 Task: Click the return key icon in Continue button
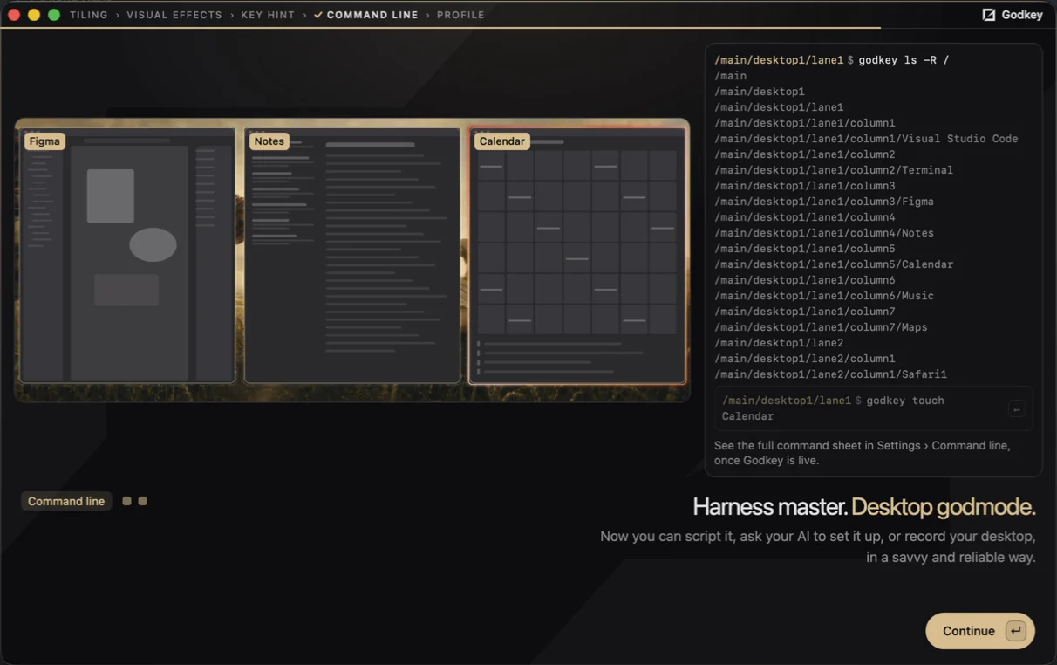pos(1015,631)
